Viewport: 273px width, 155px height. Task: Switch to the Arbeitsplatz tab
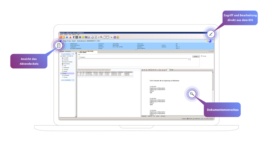62,52
